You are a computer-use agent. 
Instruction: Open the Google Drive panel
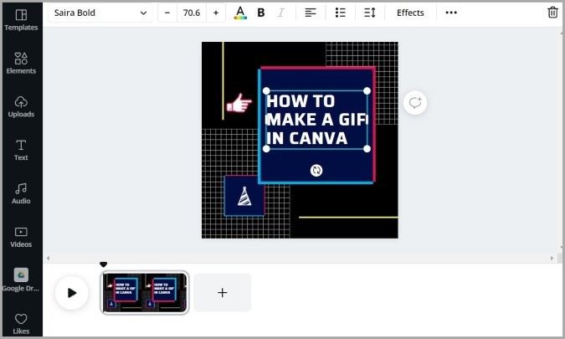tap(21, 280)
